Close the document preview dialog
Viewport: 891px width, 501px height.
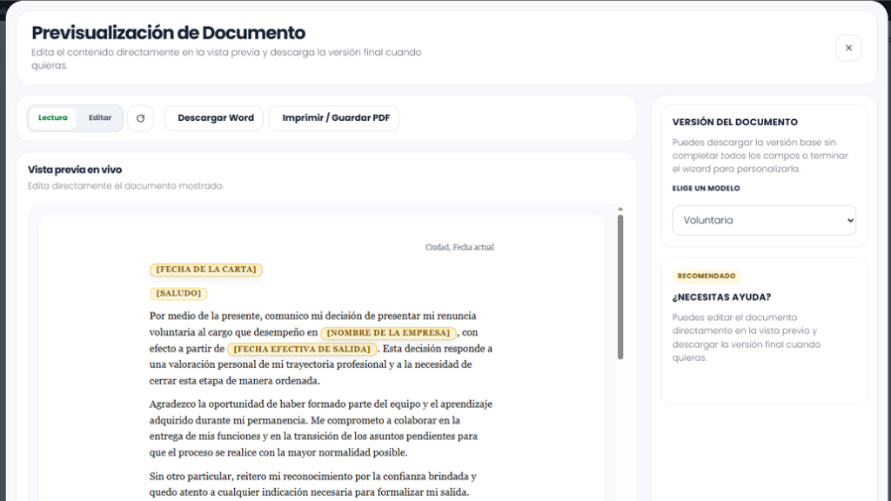(x=848, y=48)
